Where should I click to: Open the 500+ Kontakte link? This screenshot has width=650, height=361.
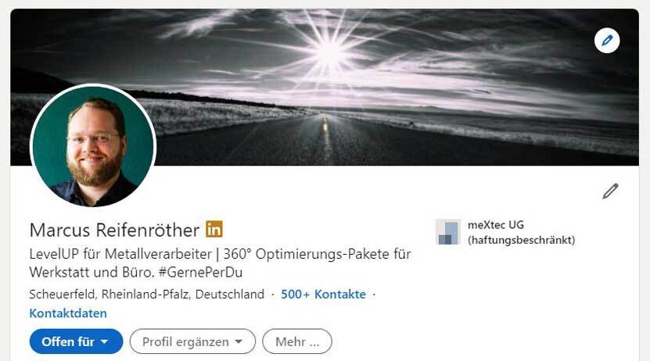tap(323, 295)
